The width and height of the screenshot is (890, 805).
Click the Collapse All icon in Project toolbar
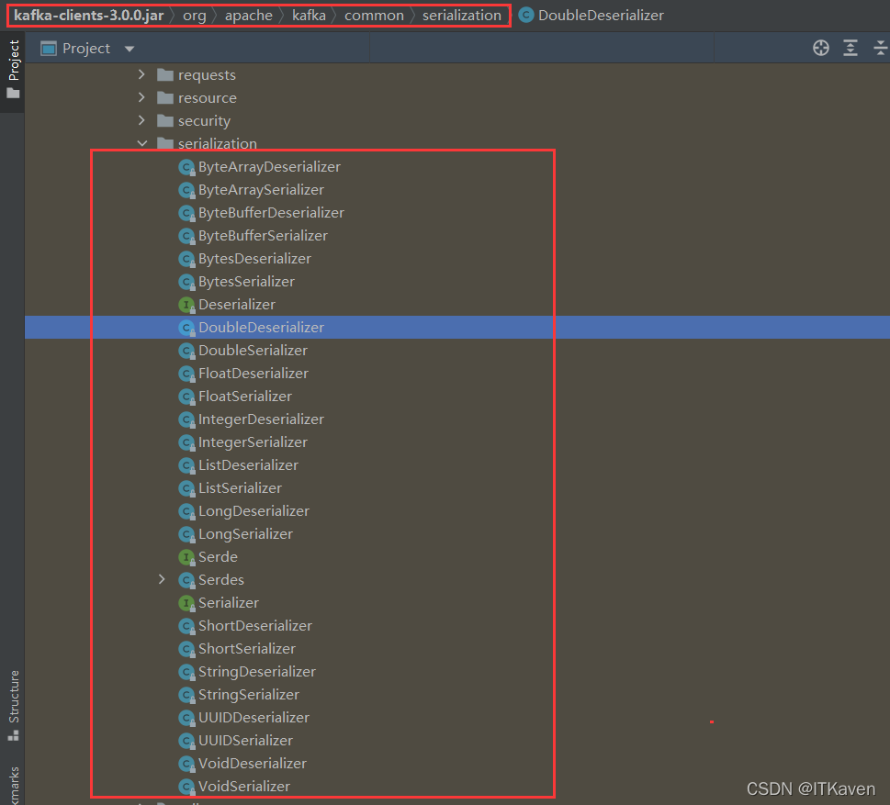[x=878, y=47]
